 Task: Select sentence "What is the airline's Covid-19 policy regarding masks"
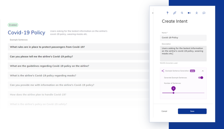[79, 75]
